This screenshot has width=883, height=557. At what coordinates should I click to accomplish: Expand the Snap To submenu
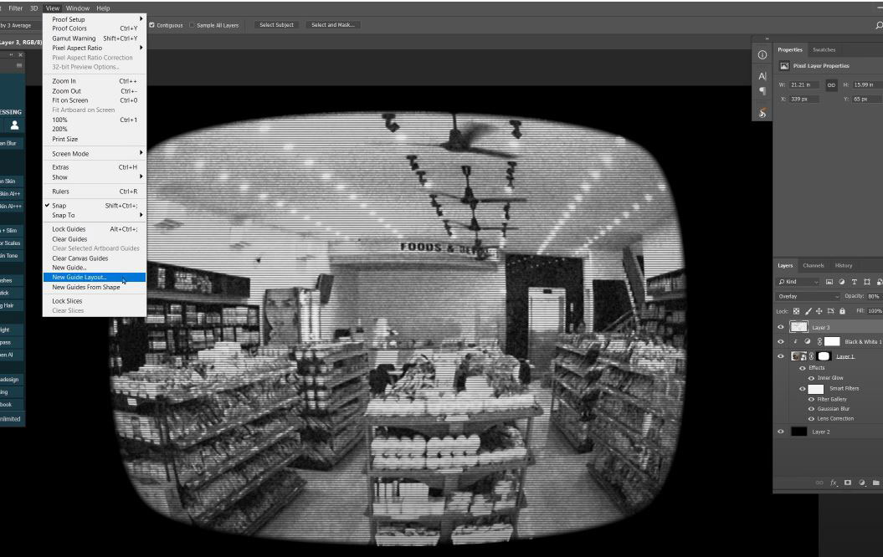point(94,215)
